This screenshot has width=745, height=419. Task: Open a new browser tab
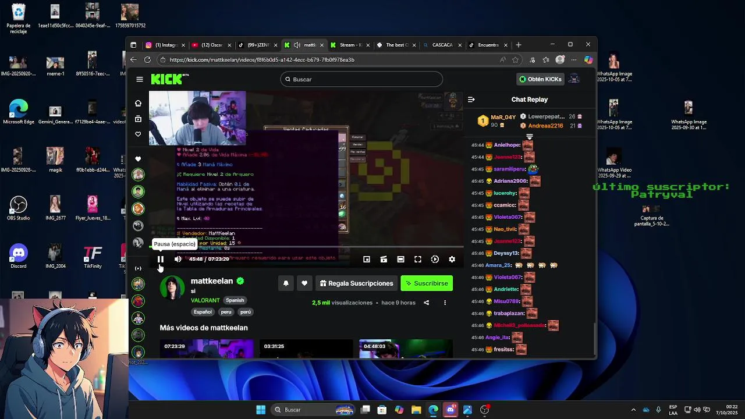519,45
